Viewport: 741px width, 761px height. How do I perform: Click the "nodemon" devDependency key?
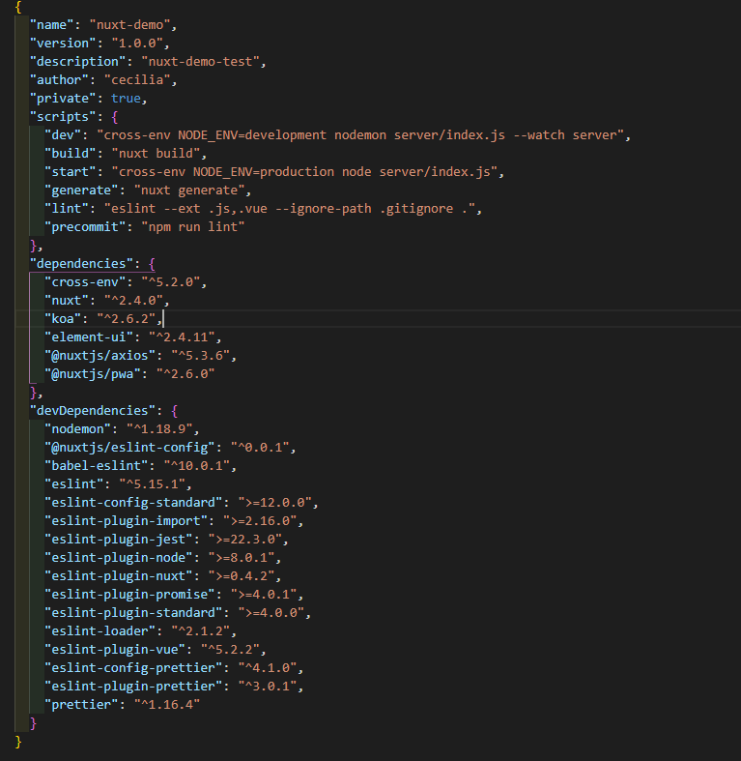(77, 429)
